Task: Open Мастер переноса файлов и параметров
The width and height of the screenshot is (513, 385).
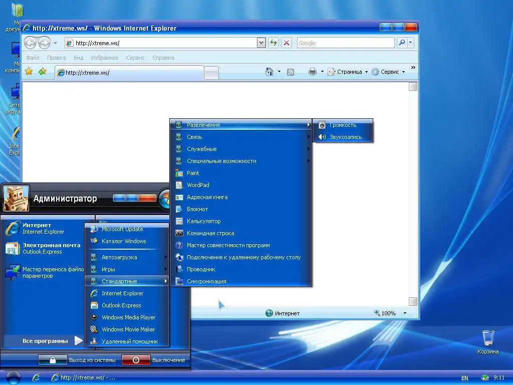Action: click(x=44, y=272)
